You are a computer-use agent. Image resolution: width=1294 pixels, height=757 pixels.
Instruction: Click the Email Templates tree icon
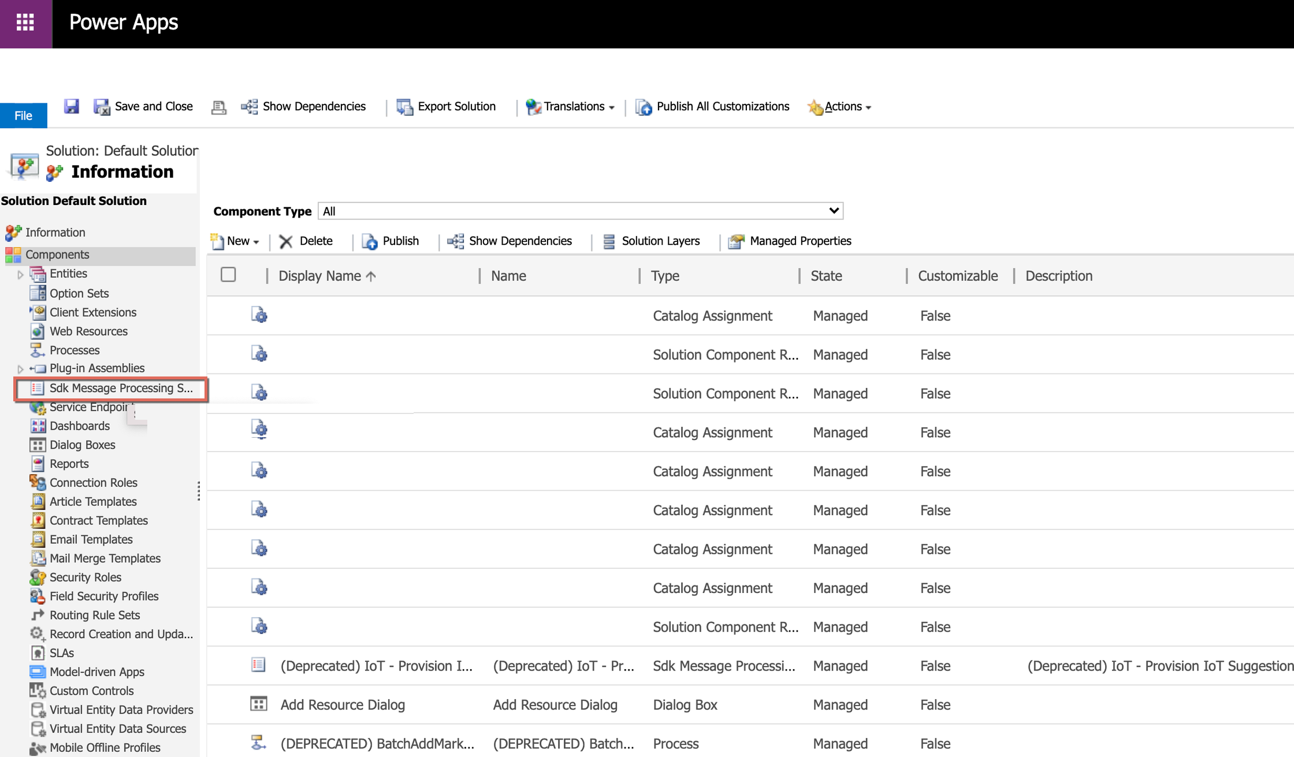coord(38,539)
